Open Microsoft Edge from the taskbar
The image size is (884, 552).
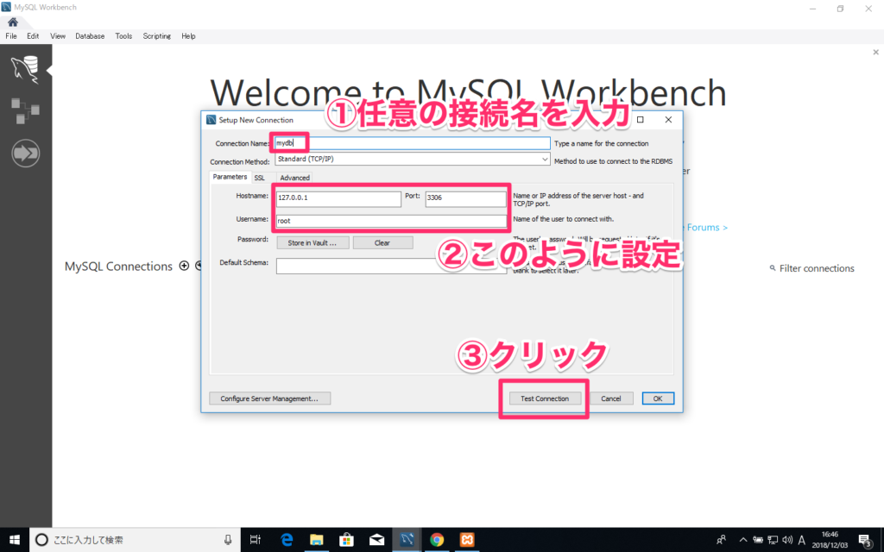(x=286, y=539)
